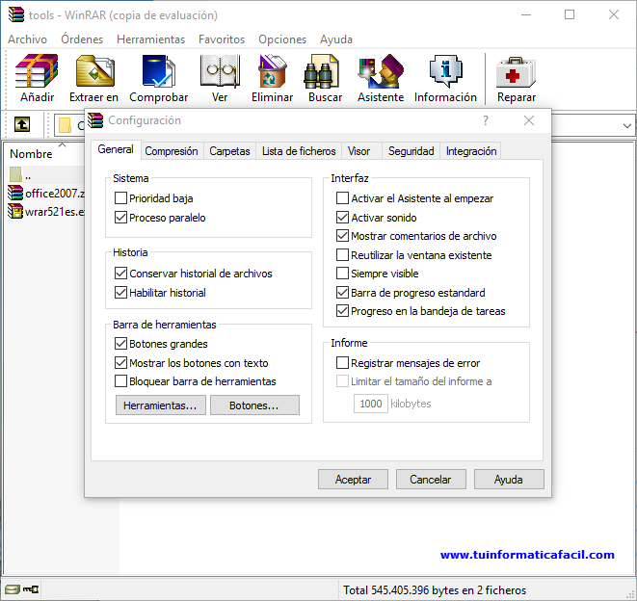Open the Herramientas menu

point(150,39)
